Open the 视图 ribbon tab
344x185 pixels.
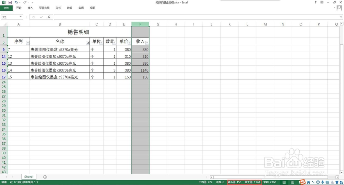pos(92,8)
